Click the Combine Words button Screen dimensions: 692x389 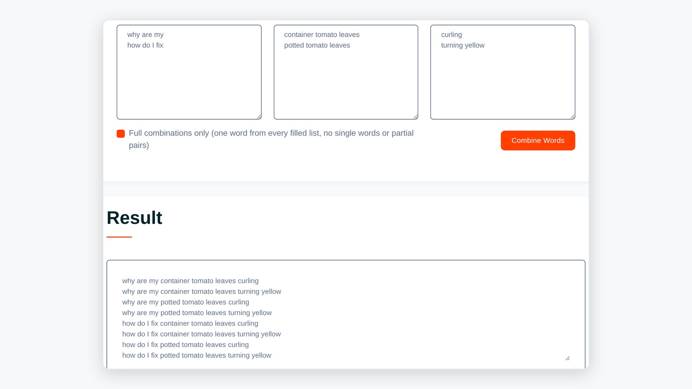pyautogui.click(x=538, y=140)
